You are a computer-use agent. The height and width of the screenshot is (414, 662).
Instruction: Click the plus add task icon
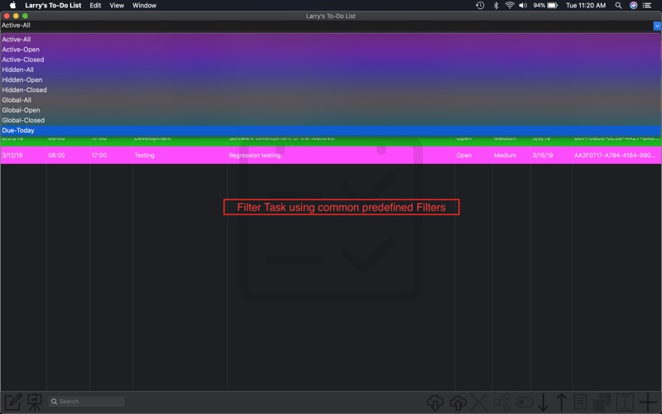[648, 402]
